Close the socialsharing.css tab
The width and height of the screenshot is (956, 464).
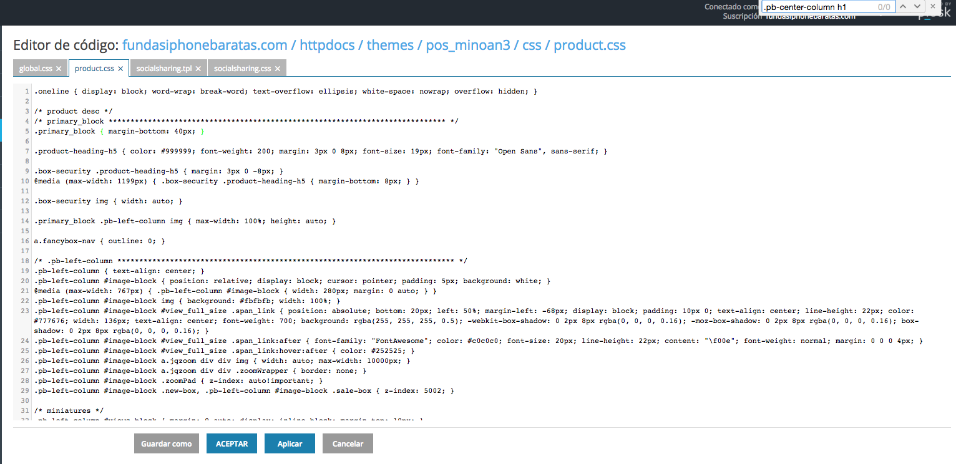(x=277, y=69)
